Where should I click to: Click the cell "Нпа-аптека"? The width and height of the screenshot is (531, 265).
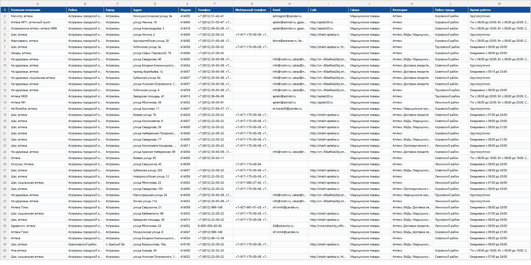coord(38,251)
